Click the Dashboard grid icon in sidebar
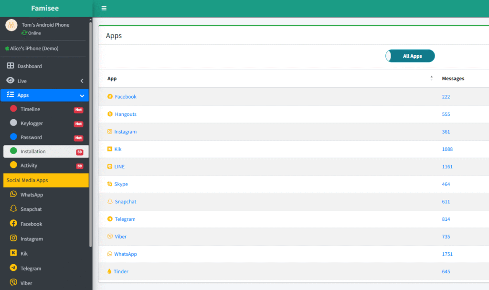 (11, 66)
